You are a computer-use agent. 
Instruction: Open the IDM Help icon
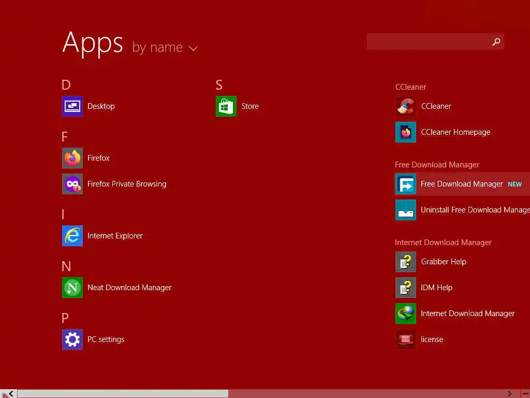pos(406,288)
